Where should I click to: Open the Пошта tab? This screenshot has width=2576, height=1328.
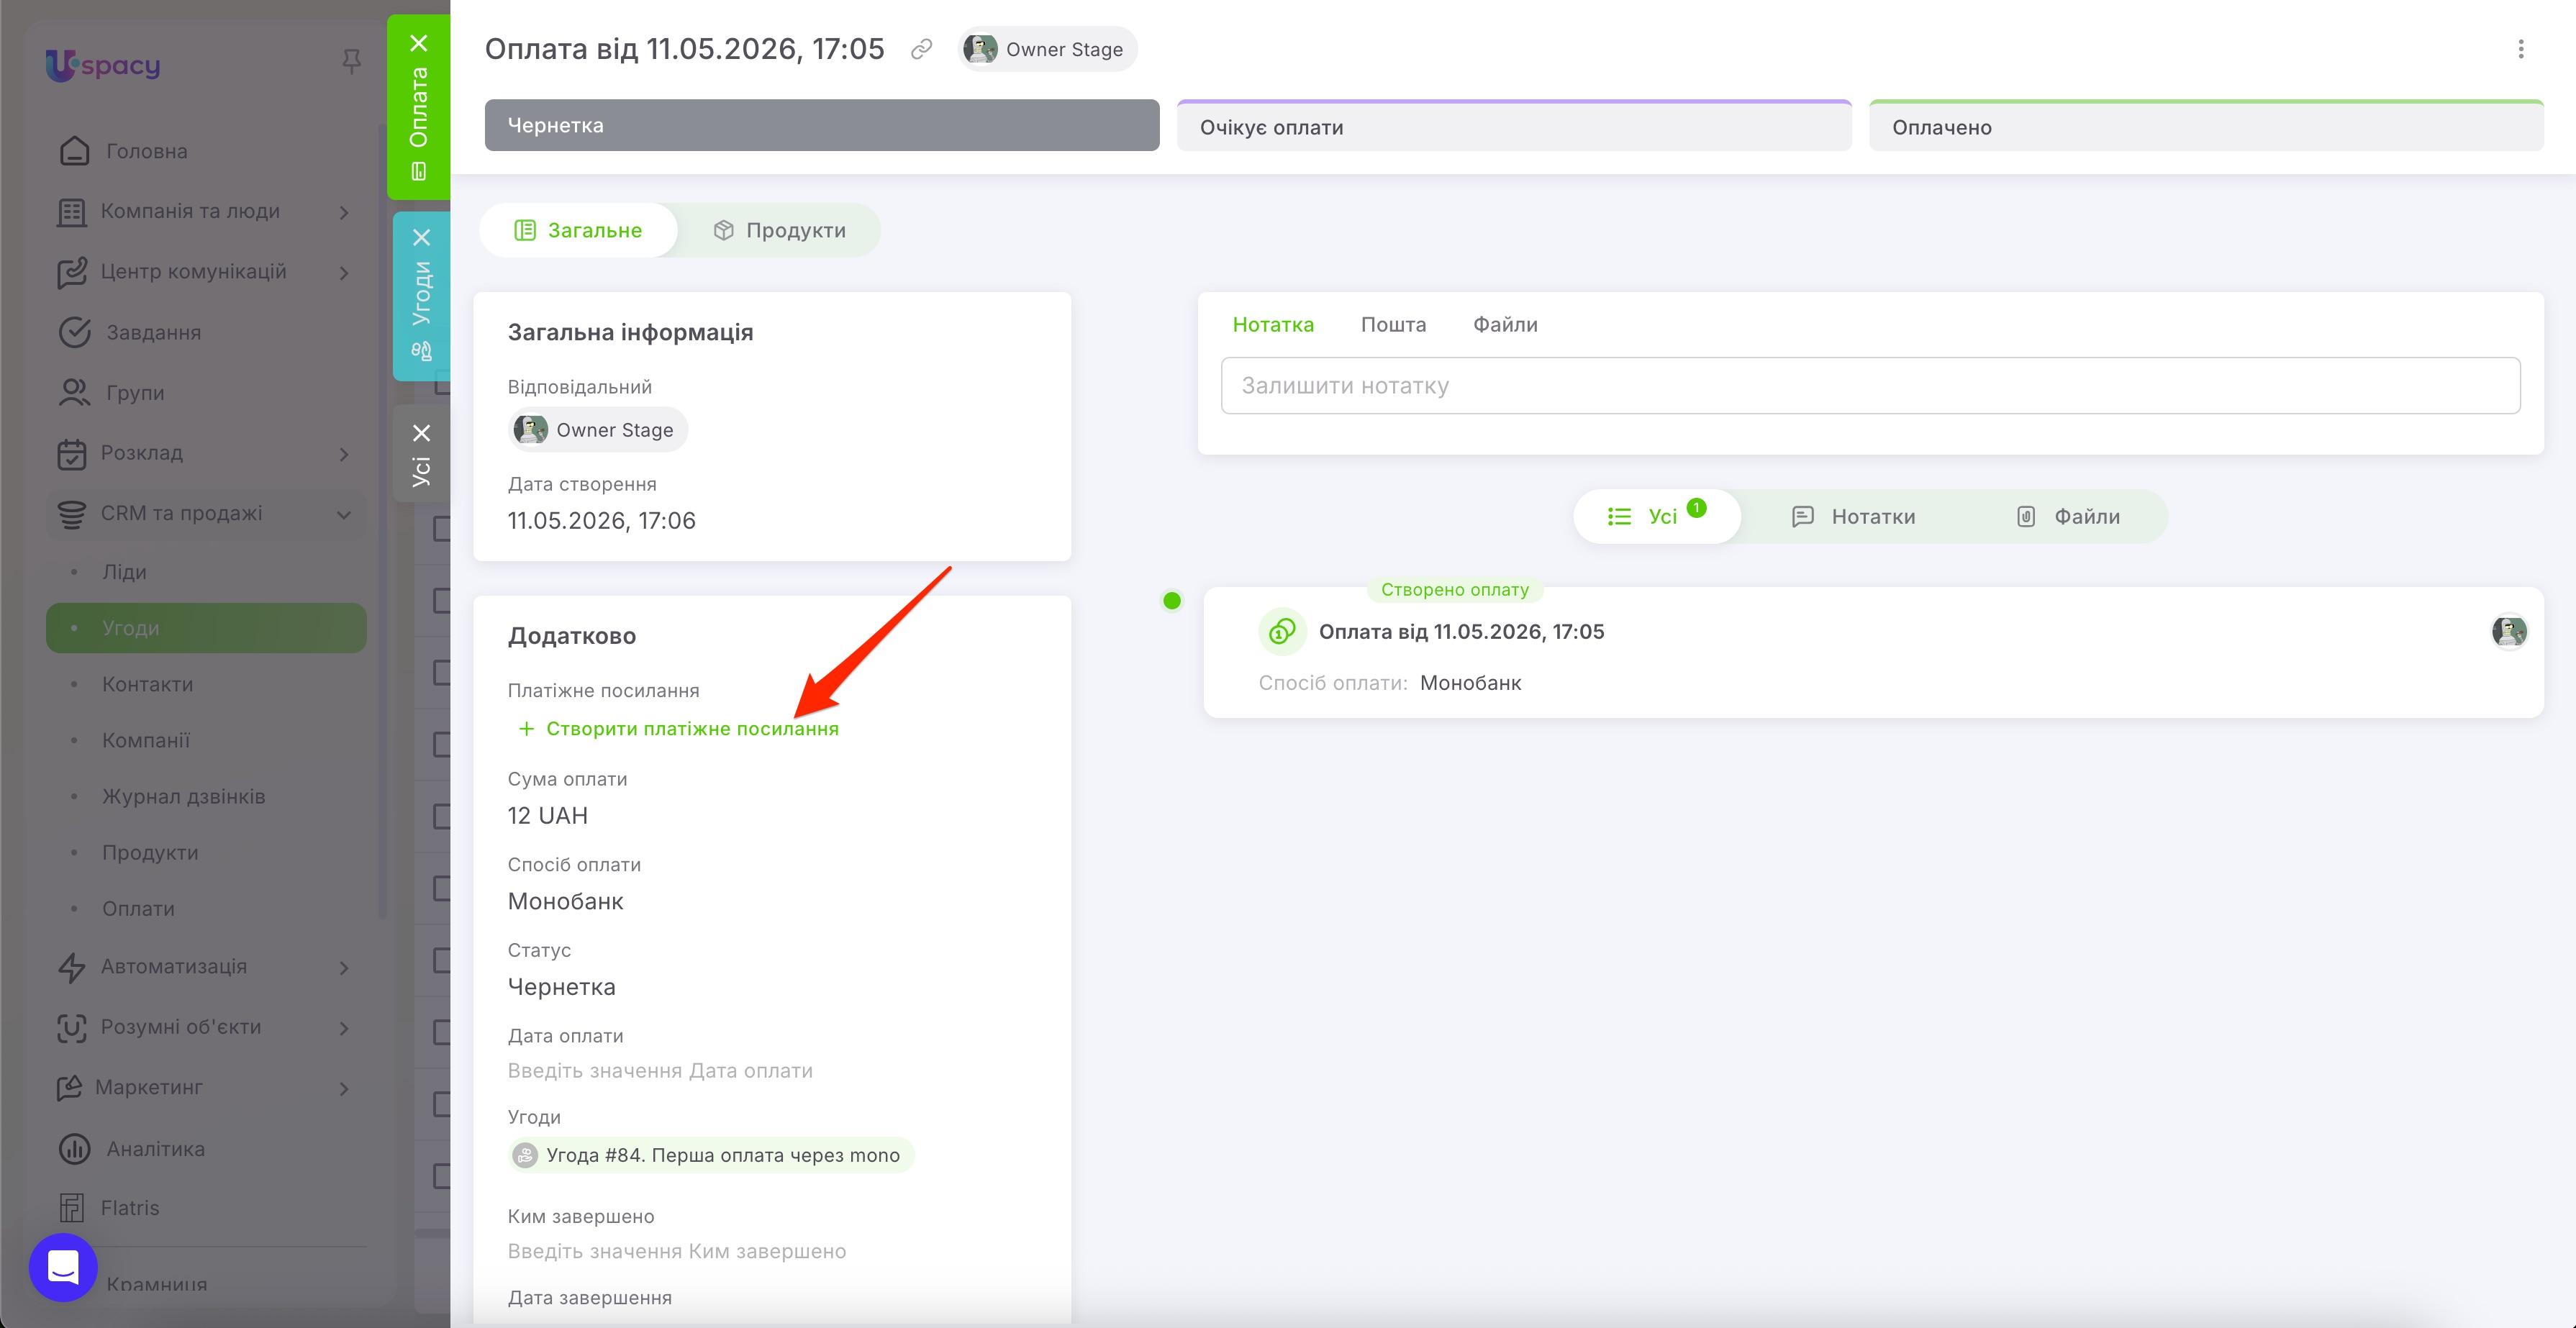1393,325
